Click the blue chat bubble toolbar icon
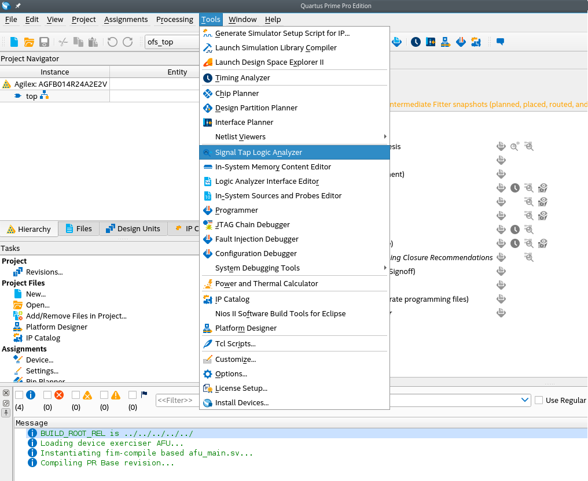 tap(501, 42)
